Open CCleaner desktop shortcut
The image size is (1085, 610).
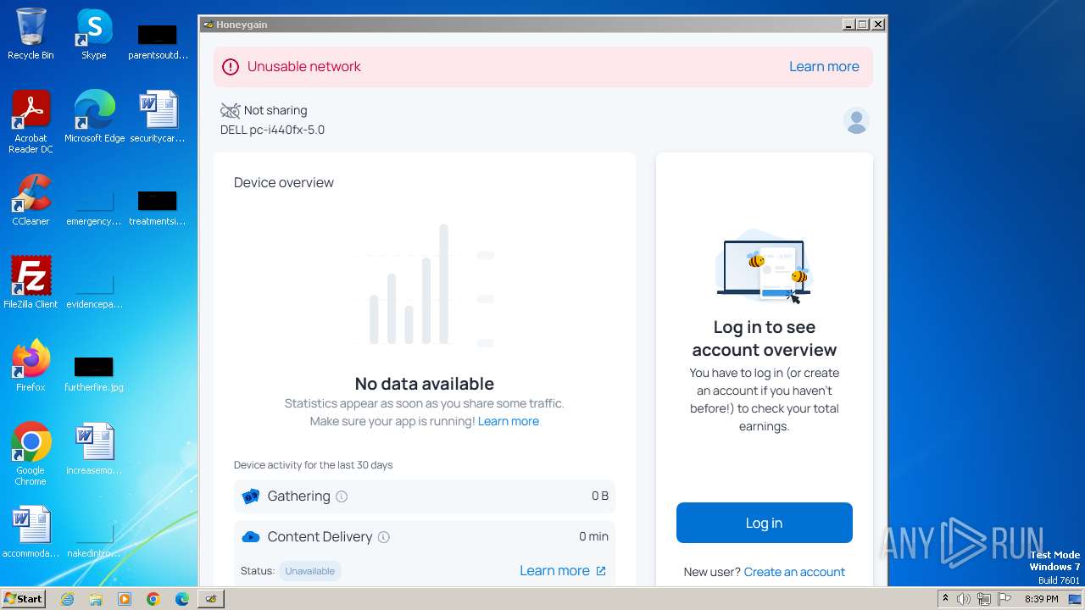(31, 201)
